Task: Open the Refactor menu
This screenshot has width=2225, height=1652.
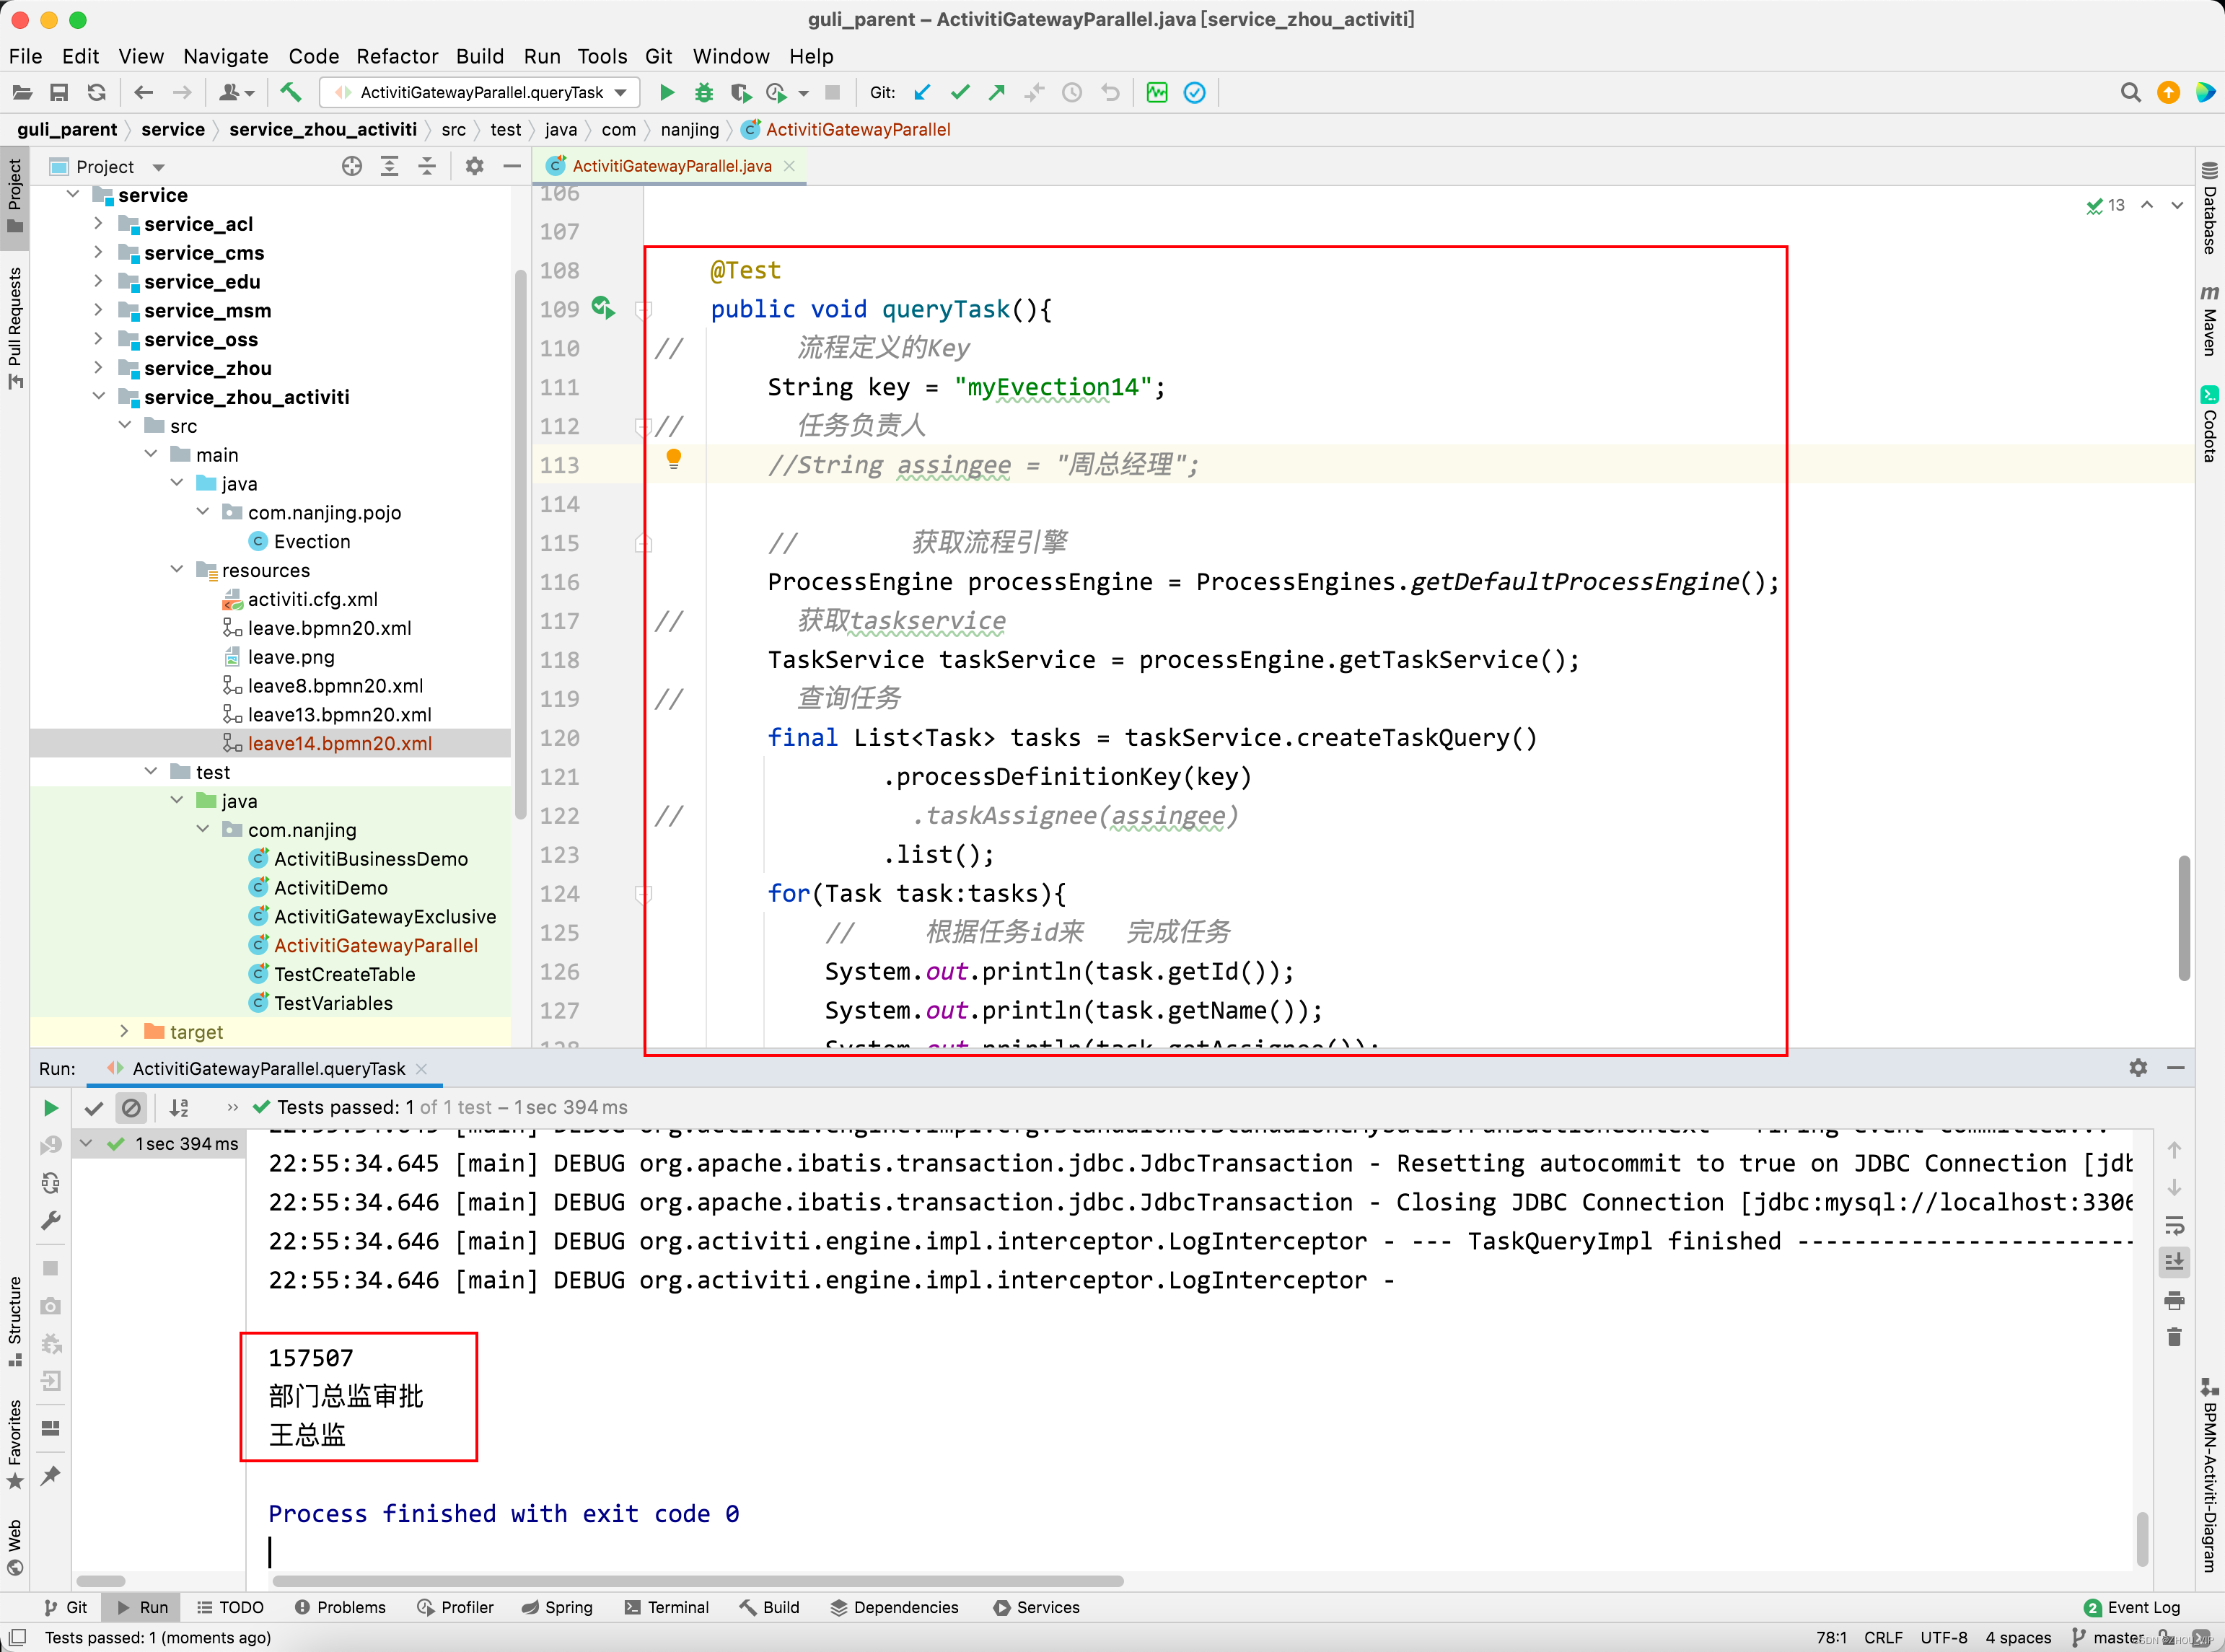Action: 397,56
